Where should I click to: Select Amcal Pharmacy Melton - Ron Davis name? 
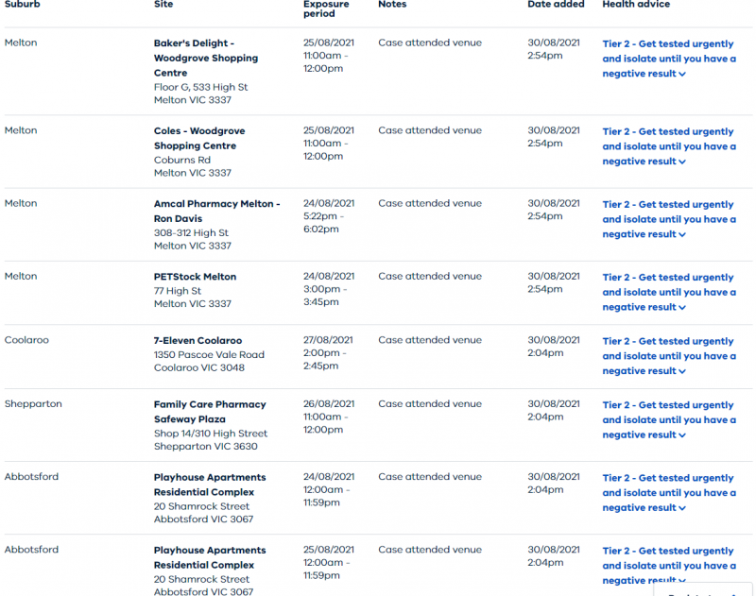pos(217,211)
